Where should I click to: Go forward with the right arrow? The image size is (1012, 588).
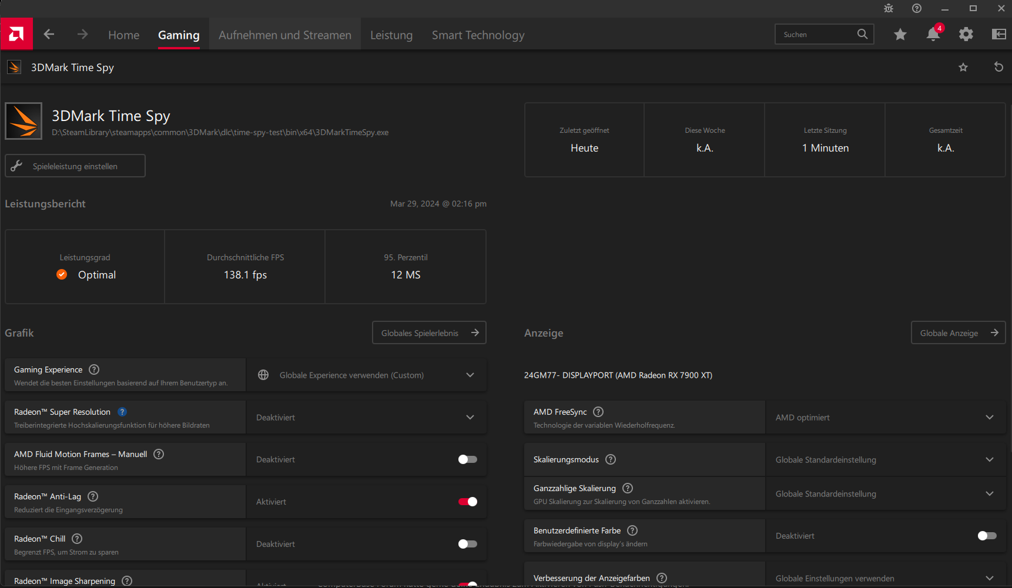(82, 35)
